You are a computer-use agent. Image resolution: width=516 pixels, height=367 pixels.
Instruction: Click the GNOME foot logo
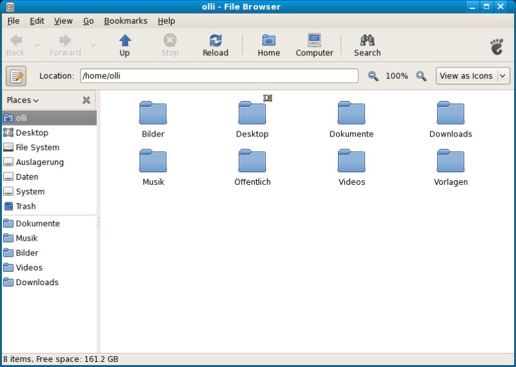click(x=497, y=46)
